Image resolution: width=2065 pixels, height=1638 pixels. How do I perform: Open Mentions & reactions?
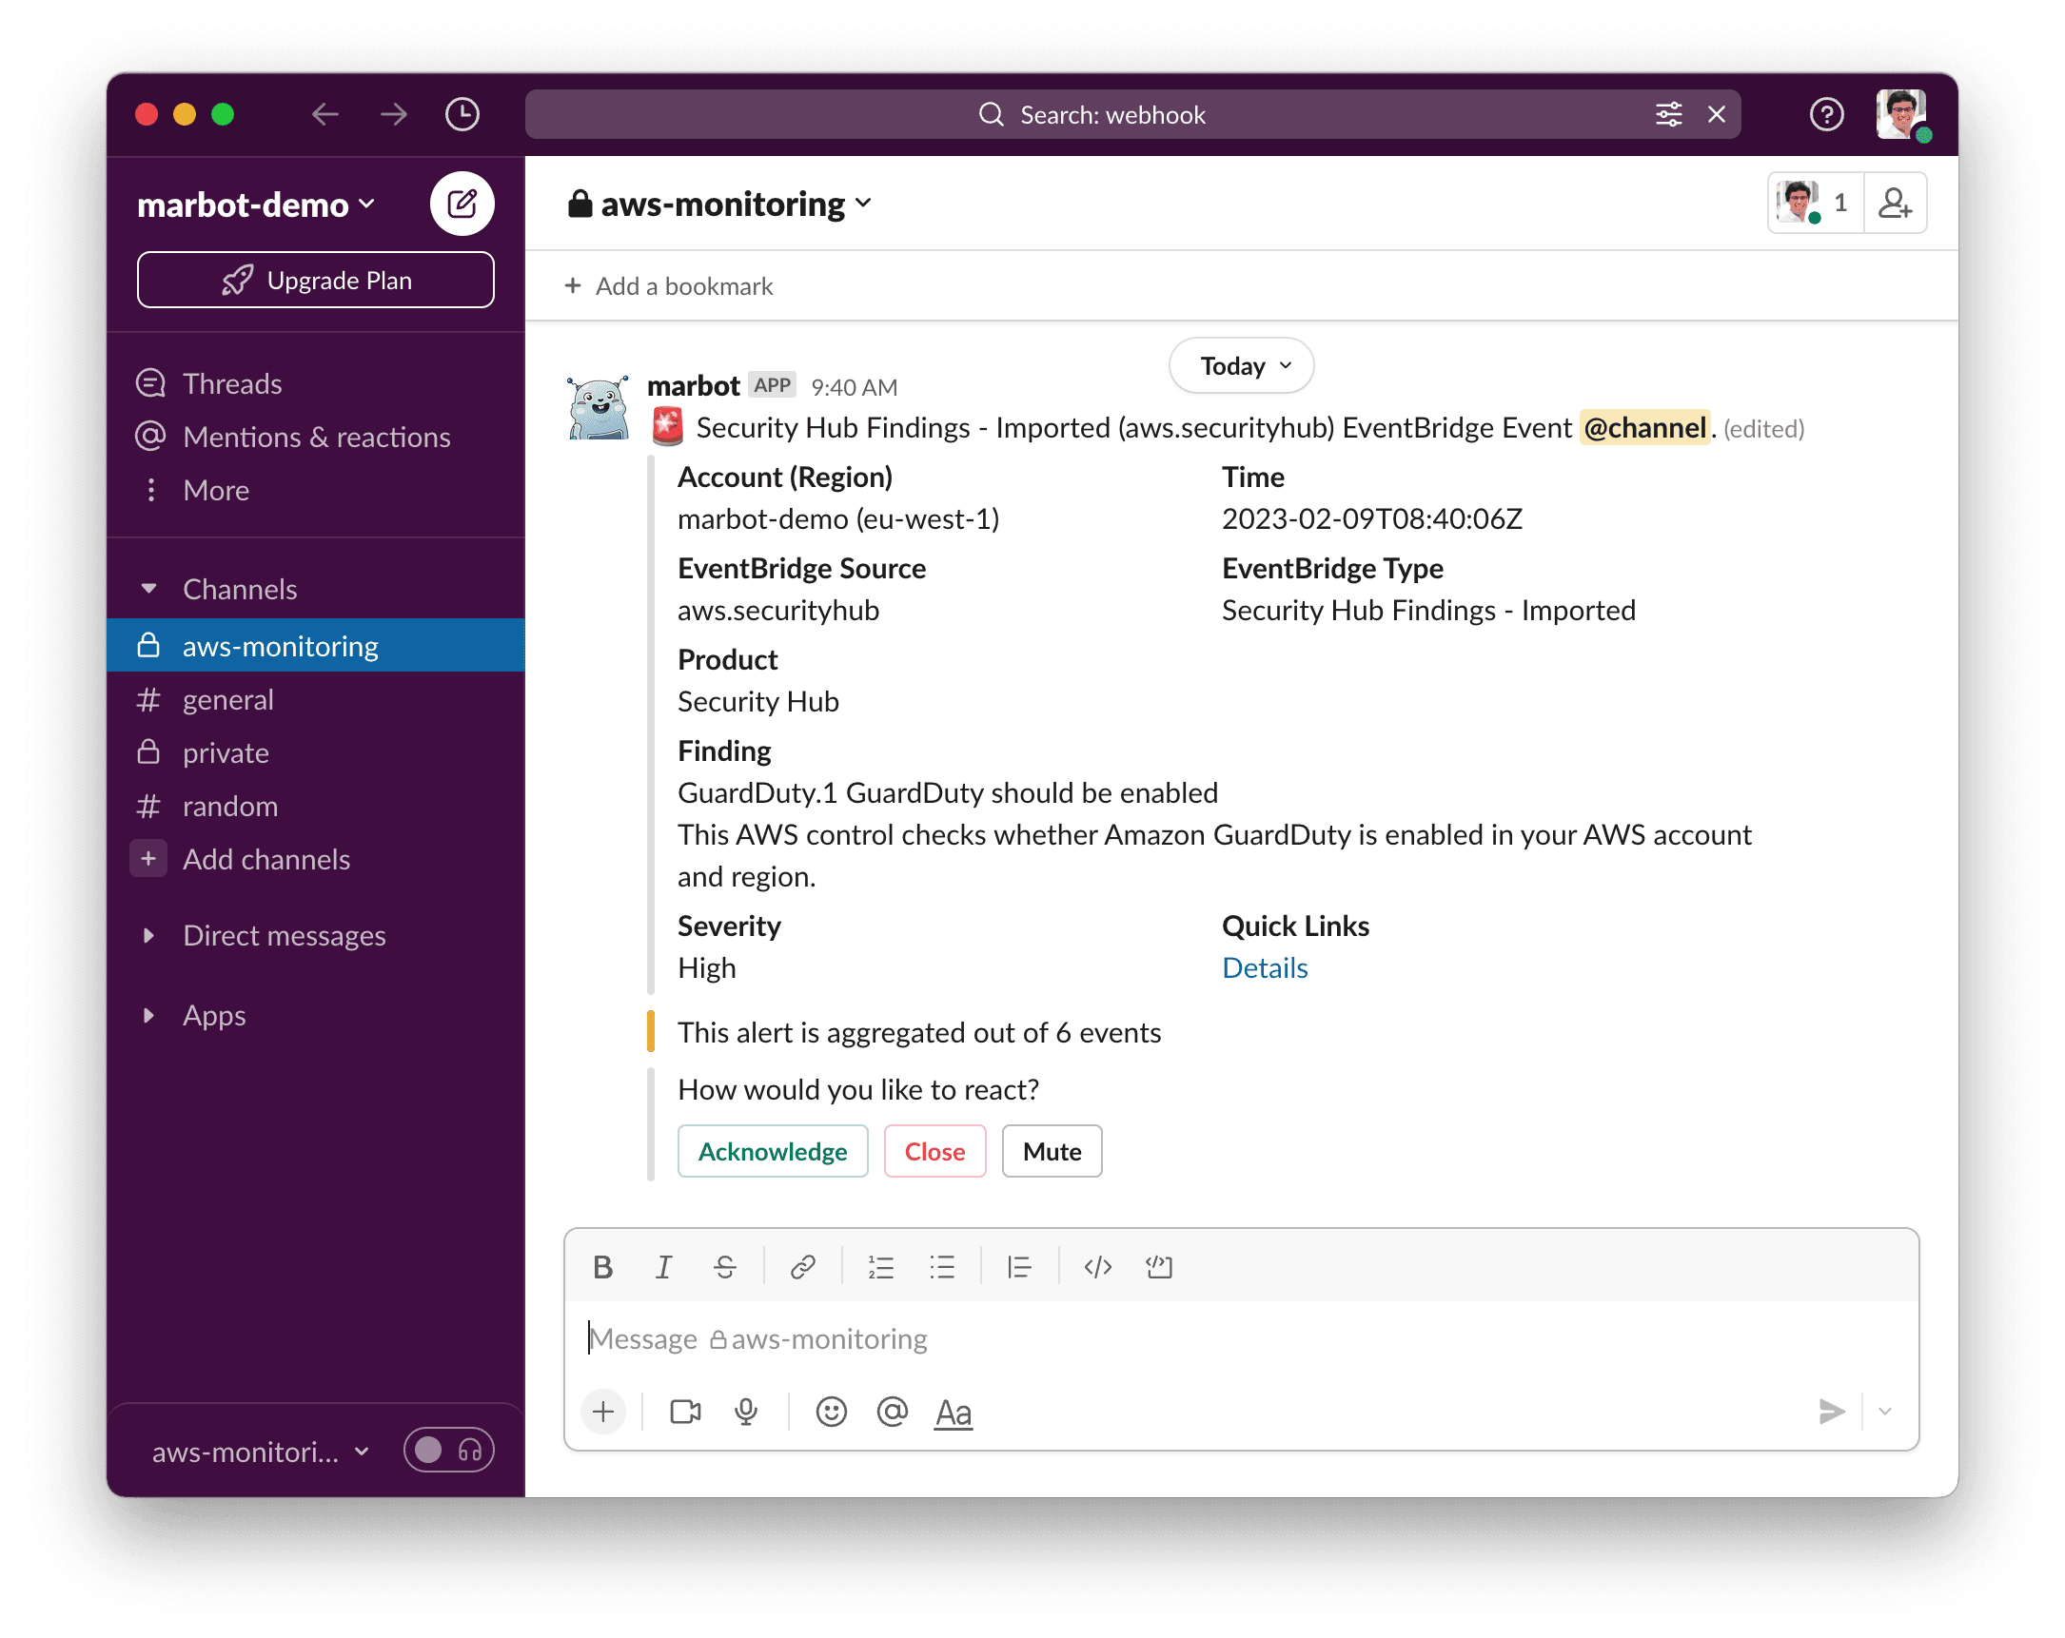[x=316, y=438]
